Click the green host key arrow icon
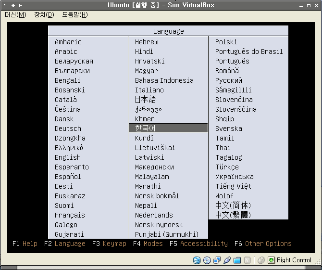Screen dimensions: 322x270 tap(271, 260)
